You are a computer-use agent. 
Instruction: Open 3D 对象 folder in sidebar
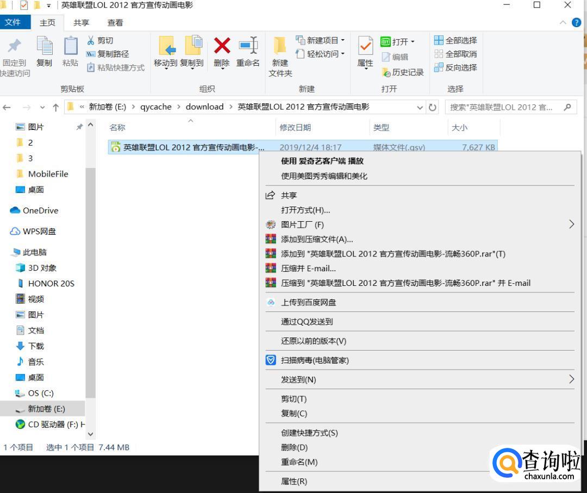(x=36, y=268)
